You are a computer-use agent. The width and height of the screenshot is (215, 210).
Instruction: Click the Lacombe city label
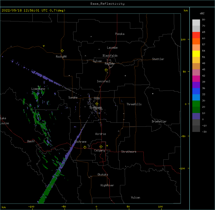click(112, 48)
